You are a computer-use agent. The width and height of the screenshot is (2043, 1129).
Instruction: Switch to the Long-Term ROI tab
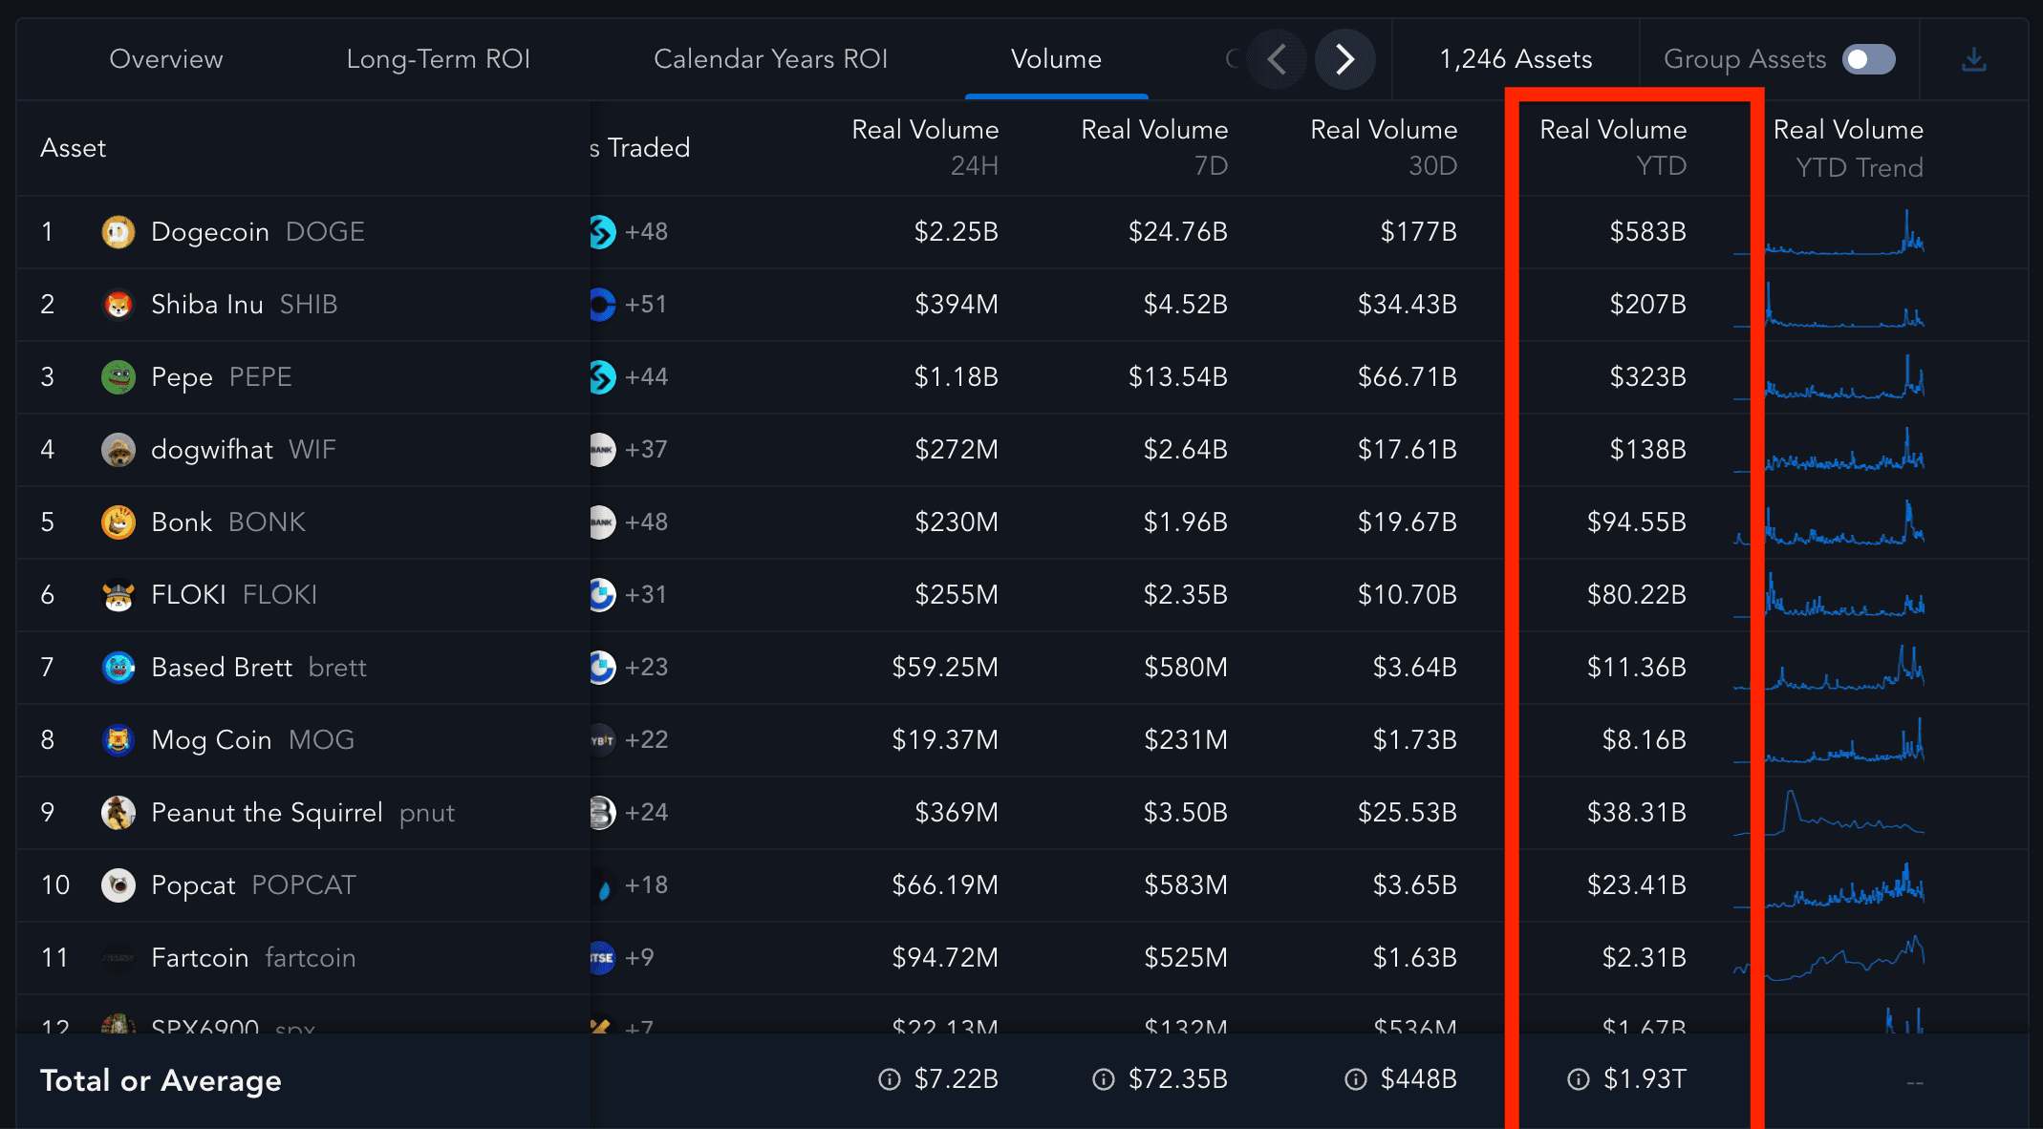point(438,59)
